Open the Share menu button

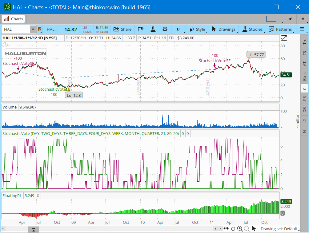click(x=122, y=30)
